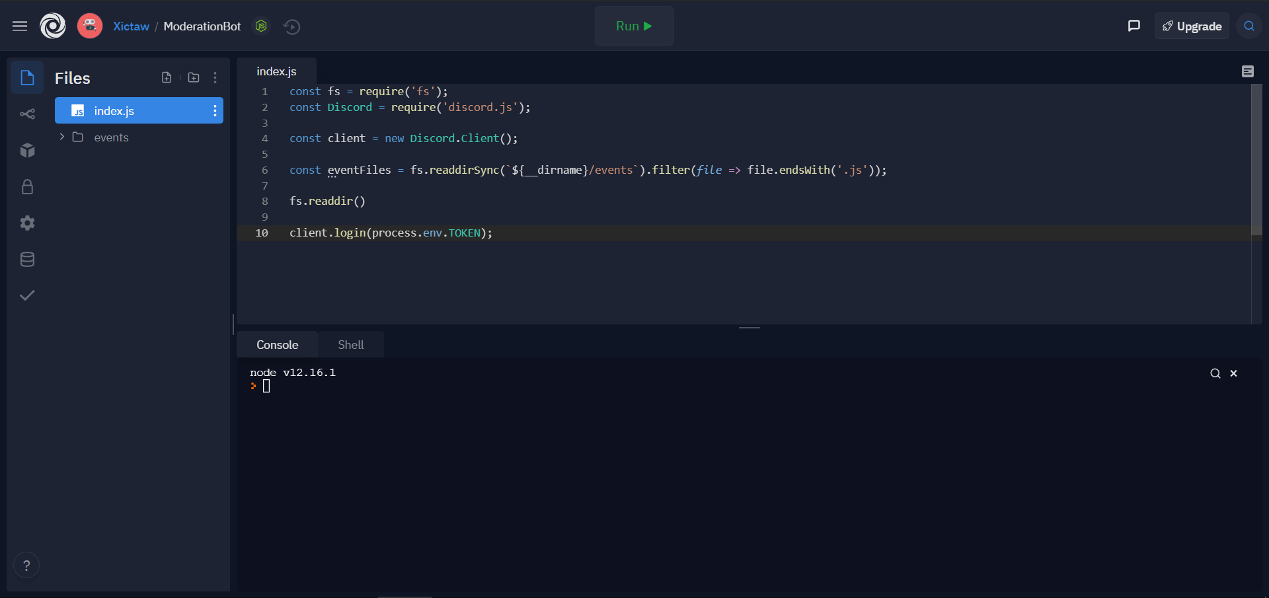Open the Version control sidebar icon
Screen dimensions: 1269x598
tap(27, 114)
